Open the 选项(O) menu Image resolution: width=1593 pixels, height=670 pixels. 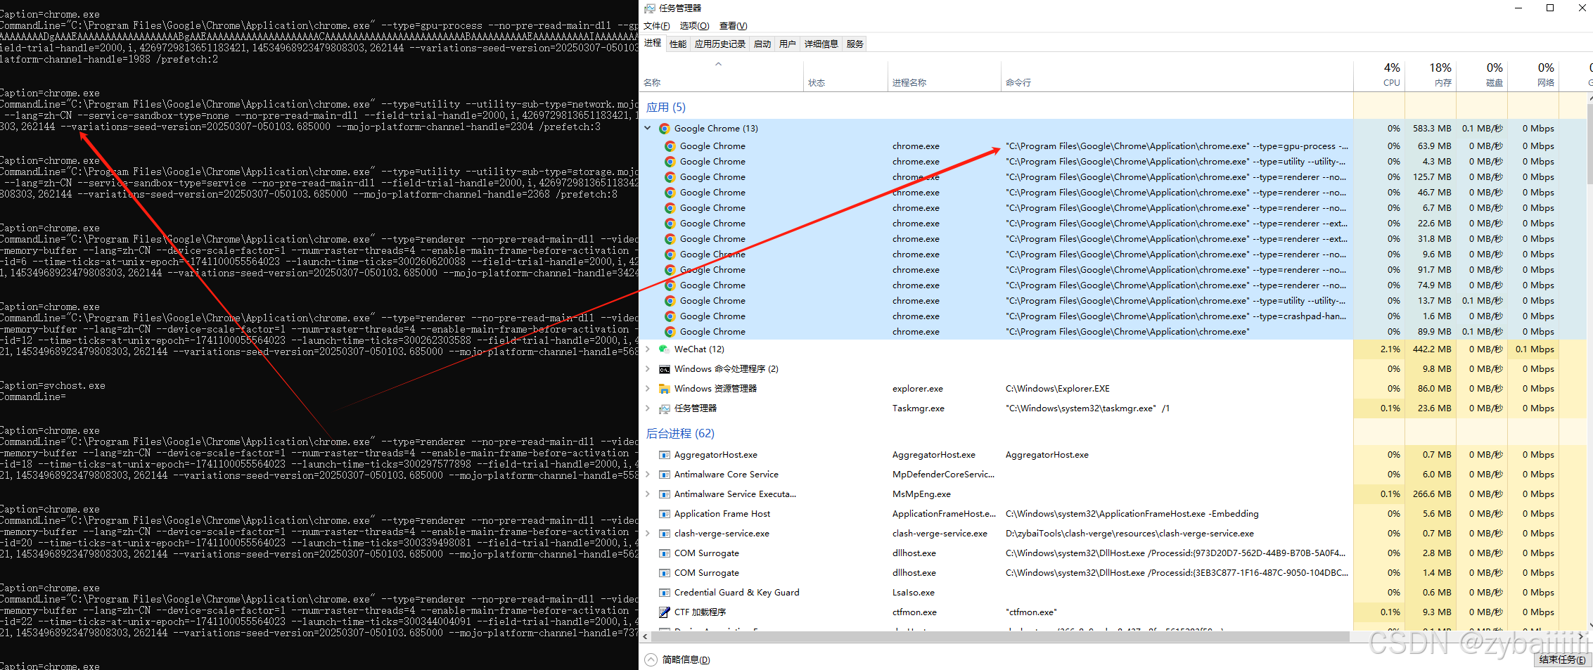click(694, 26)
